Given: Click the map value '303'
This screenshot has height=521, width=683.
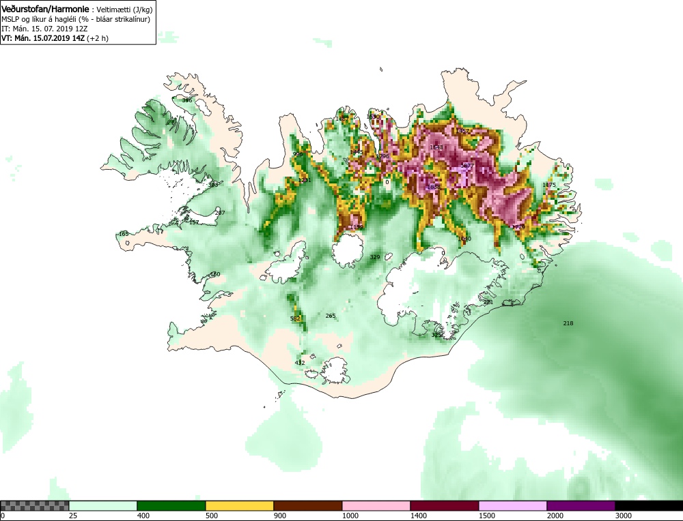Looking at the screenshot, I should click(x=213, y=185).
